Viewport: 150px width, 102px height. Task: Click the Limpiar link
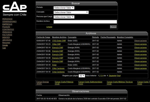point(49,27)
